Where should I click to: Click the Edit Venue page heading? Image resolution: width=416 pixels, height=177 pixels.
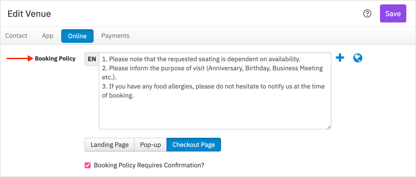(29, 14)
